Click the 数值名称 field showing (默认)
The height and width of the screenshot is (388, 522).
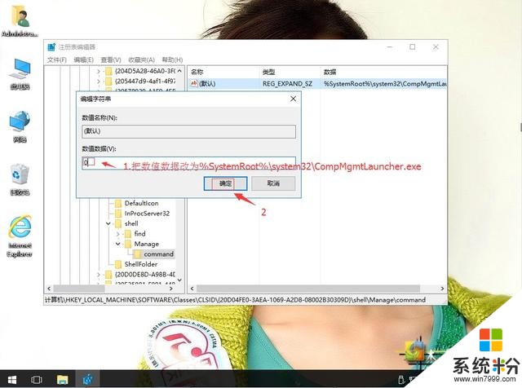[188, 131]
